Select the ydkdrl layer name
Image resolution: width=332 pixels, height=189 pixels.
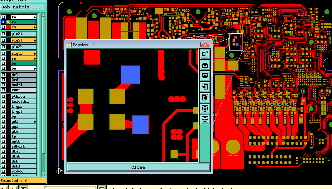click(x=24, y=146)
